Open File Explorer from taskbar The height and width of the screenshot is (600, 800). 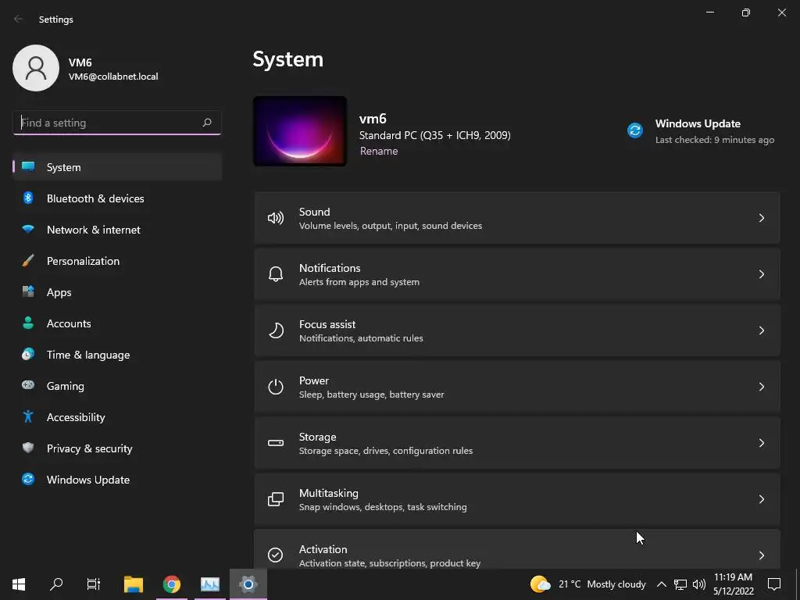click(x=134, y=584)
